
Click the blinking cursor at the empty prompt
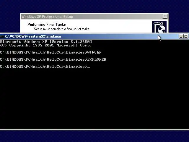(89, 68)
